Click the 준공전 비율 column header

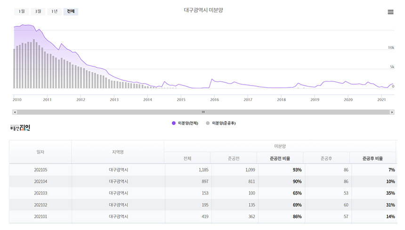[x=280, y=159]
